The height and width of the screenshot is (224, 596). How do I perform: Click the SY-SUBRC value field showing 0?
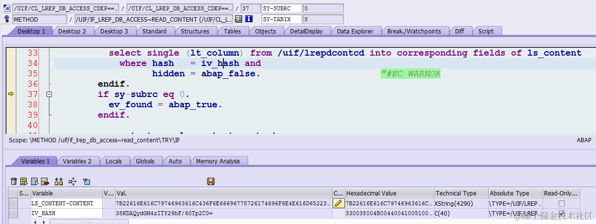coord(323,8)
